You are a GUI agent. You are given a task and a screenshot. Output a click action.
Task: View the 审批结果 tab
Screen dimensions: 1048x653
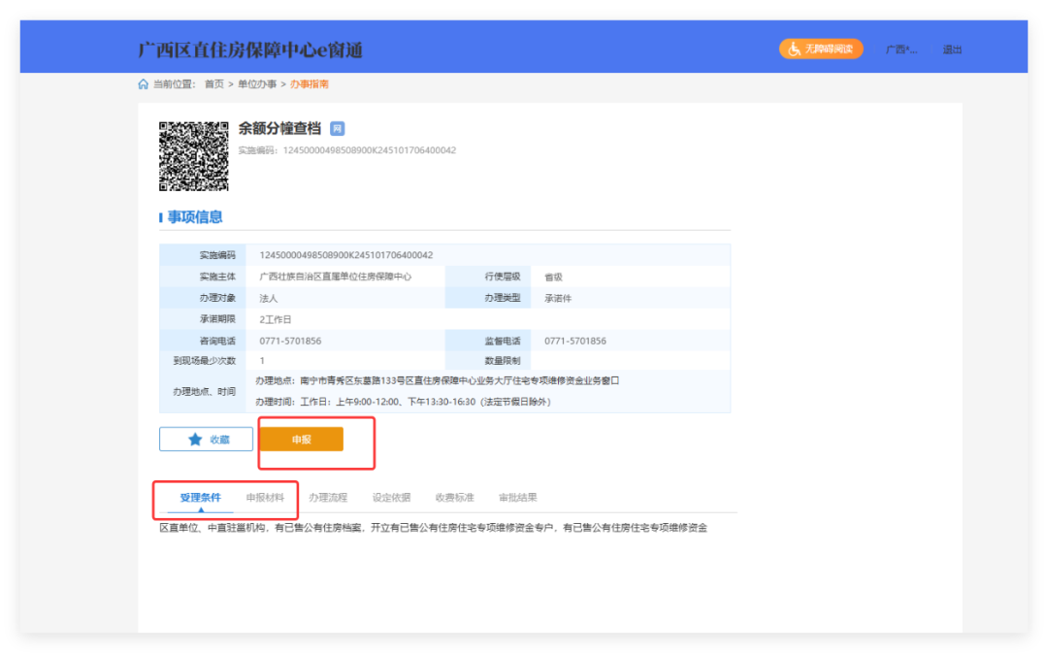pyautogui.click(x=517, y=498)
